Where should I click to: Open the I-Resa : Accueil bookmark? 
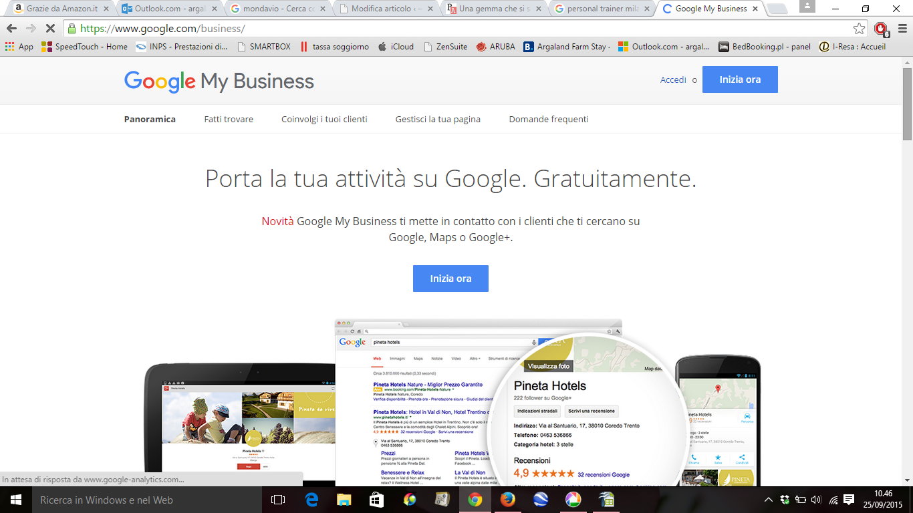[x=853, y=47]
